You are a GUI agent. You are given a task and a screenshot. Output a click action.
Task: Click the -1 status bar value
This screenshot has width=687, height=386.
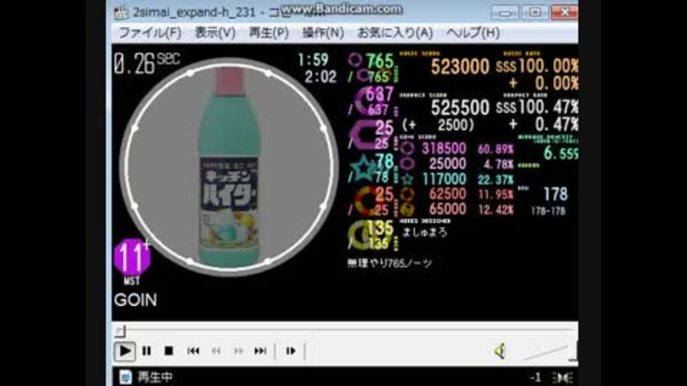(x=535, y=377)
